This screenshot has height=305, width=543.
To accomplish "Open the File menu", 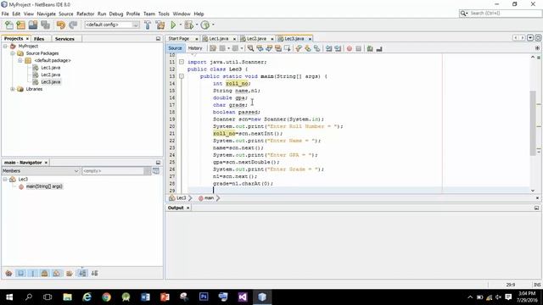I will 5,14.
